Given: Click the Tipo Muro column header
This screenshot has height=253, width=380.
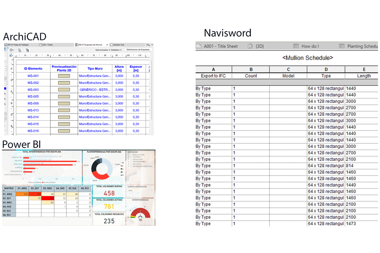Looking at the screenshot, I should 95,68.
